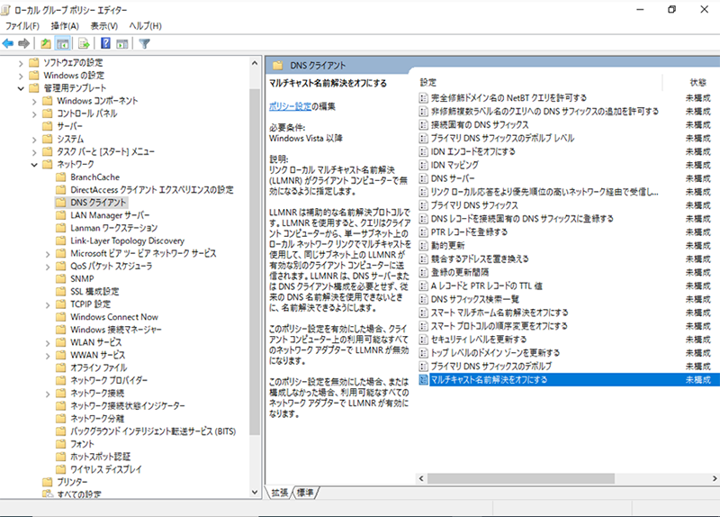Expand the ネットワーク接続 node
Screen dimensions: 720x517
(x=48, y=394)
